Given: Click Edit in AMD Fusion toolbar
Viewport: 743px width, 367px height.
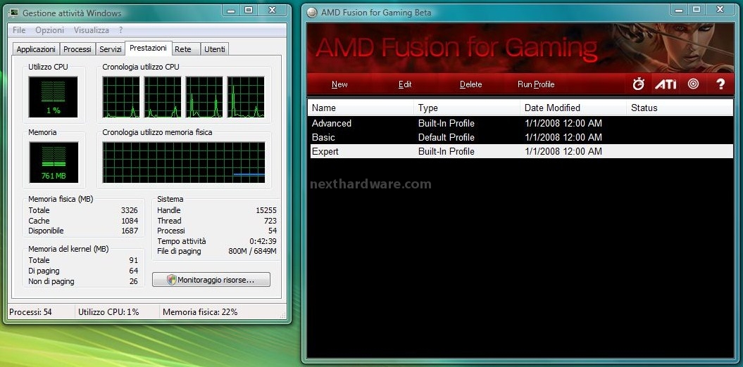Looking at the screenshot, I should click(405, 84).
